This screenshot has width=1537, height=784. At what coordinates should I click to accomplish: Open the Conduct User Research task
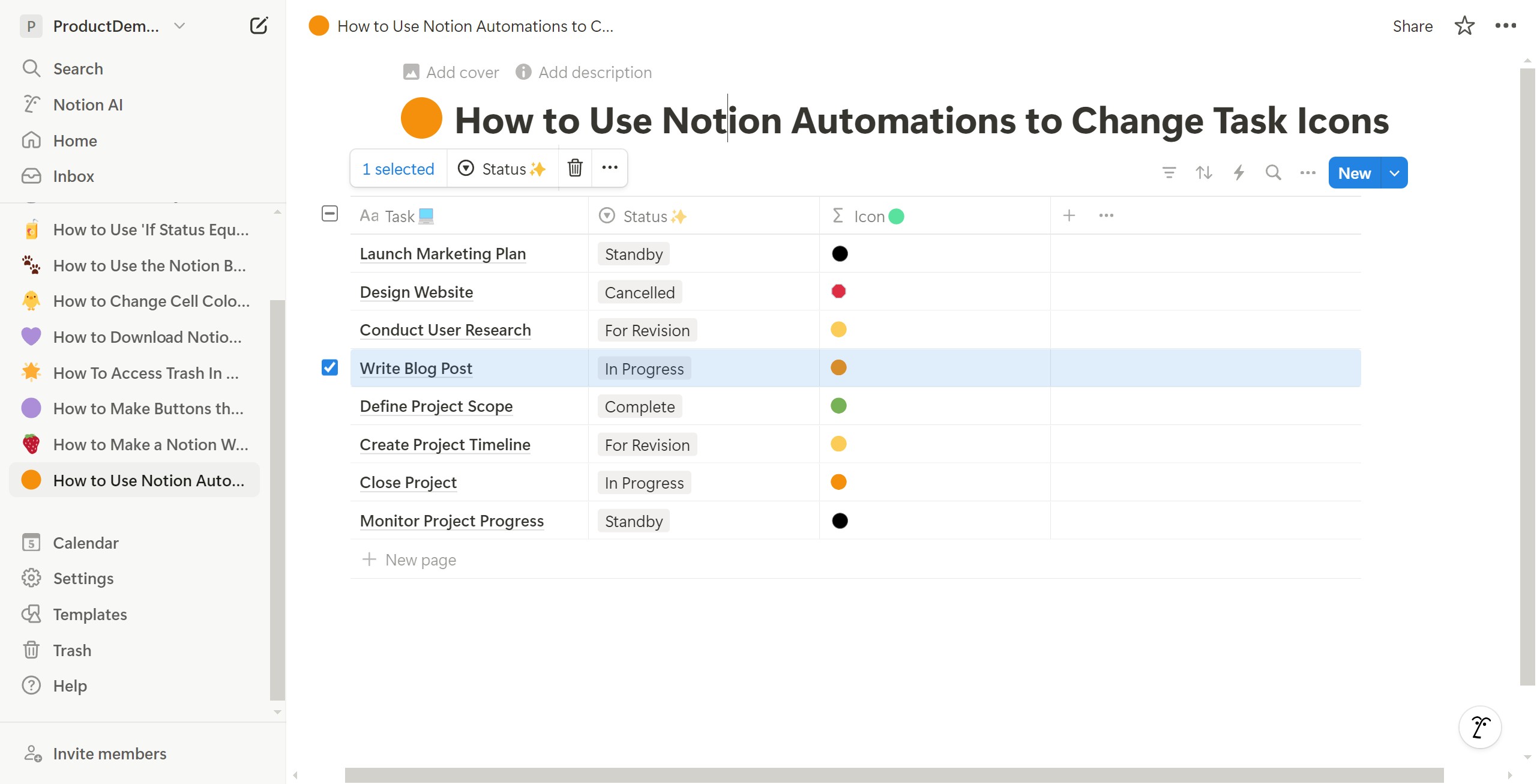click(x=445, y=330)
